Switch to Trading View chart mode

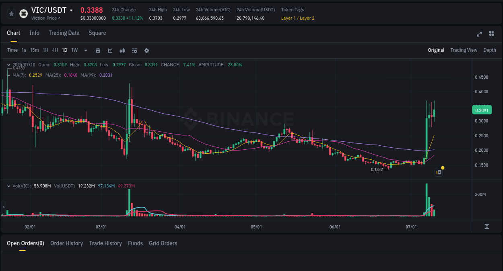464,50
